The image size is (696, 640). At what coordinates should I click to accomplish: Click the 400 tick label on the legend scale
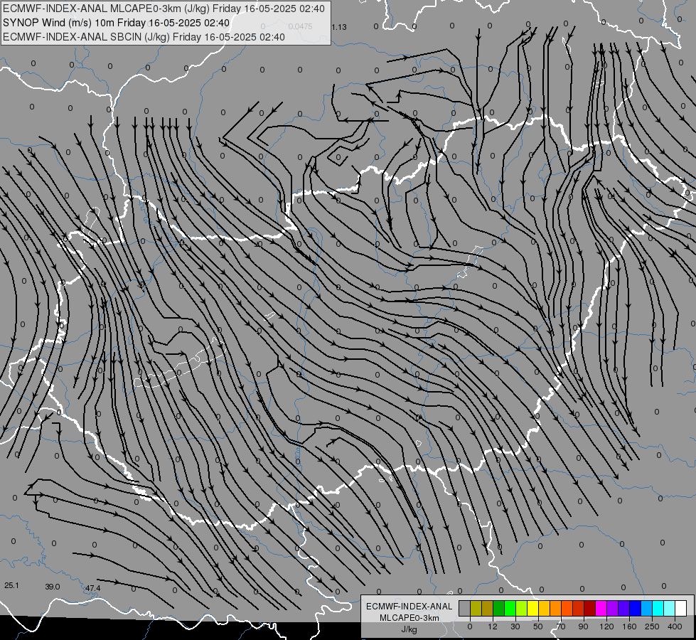[675, 626]
